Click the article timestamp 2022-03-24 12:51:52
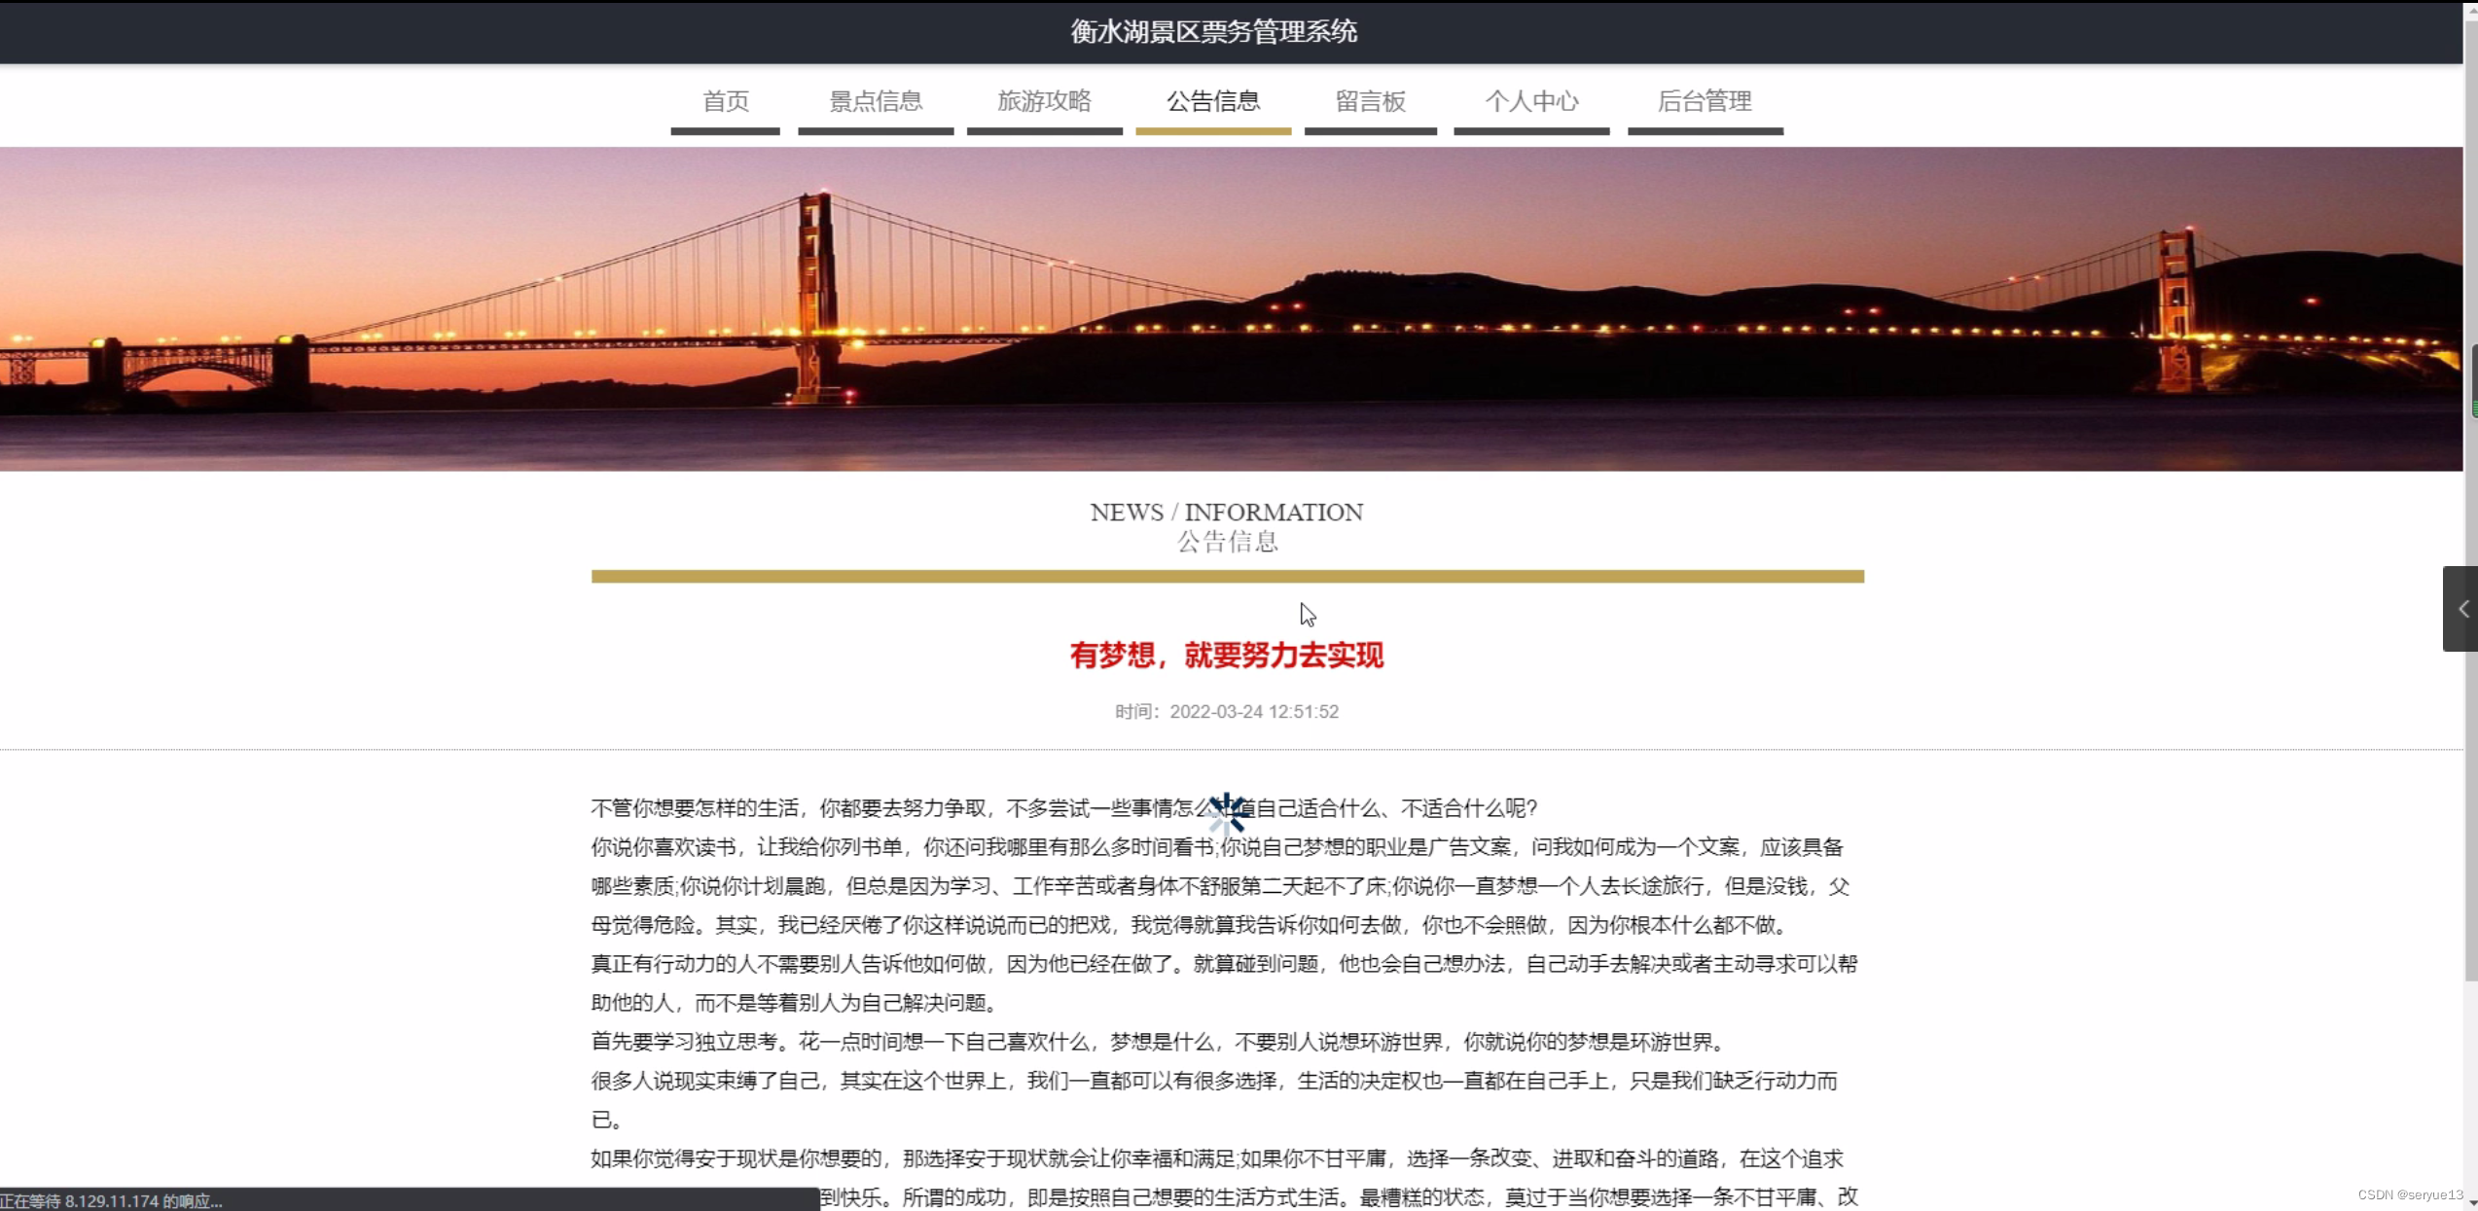The image size is (2478, 1211). (1253, 712)
